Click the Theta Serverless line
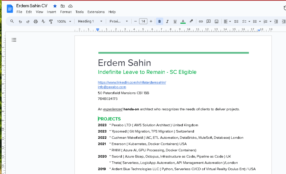The height and width of the screenshot is (174, 286). [174, 163]
